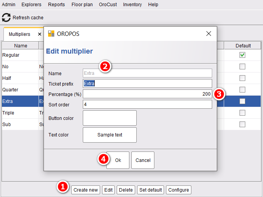Screen dimensions: 263x197
Task: Open the Admin menu
Action: (x=8, y=5)
